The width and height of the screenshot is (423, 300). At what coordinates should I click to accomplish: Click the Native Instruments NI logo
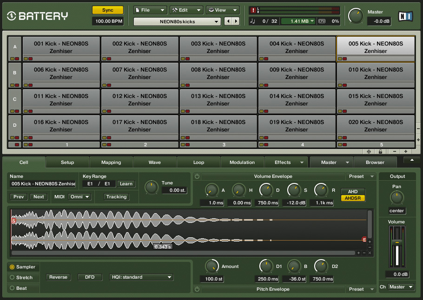pos(405,16)
